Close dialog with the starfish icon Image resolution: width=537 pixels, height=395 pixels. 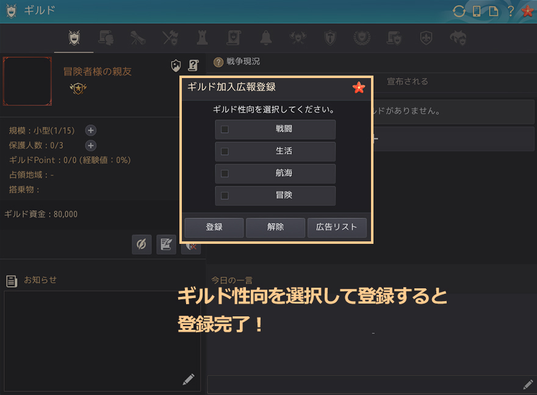point(359,88)
